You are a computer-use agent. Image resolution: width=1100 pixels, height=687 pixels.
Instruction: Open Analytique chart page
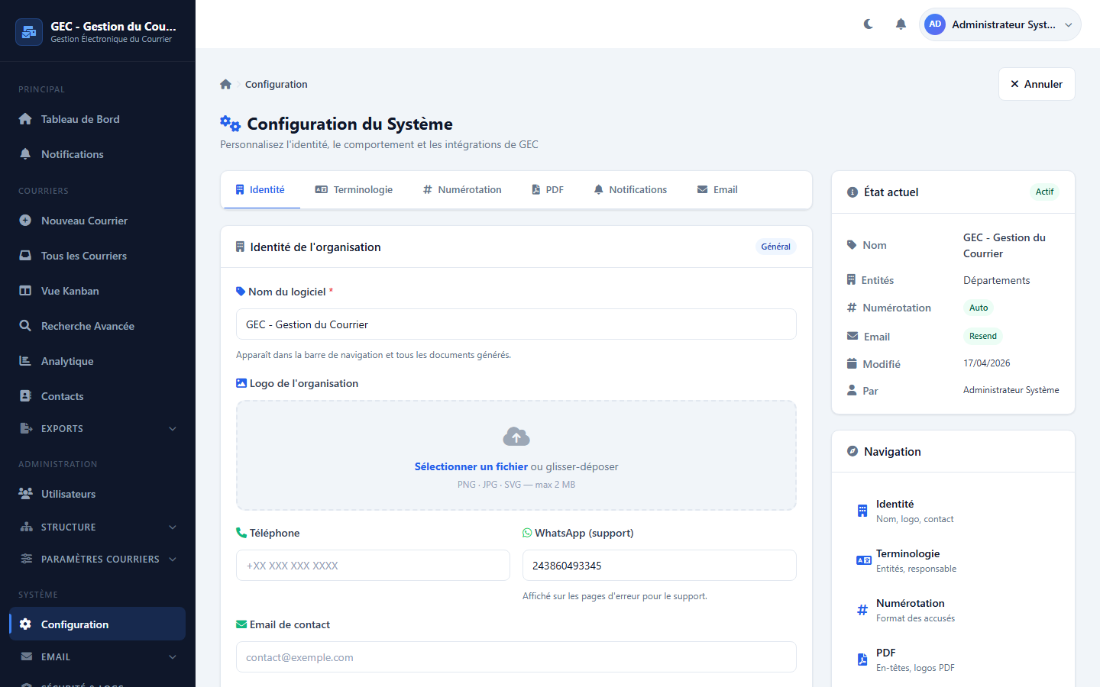click(67, 361)
